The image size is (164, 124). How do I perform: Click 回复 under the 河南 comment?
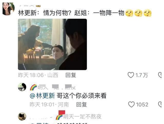tap(81, 105)
